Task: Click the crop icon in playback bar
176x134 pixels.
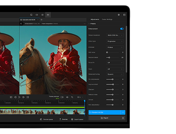Action: point(72,97)
